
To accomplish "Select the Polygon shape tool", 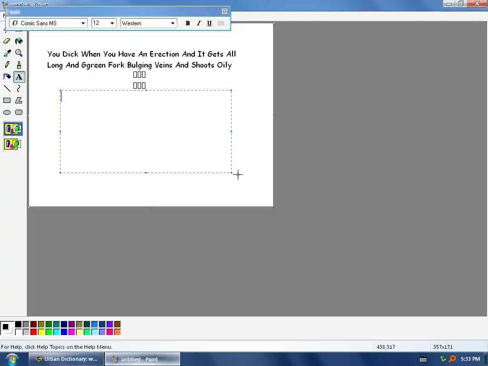I will pyautogui.click(x=19, y=100).
